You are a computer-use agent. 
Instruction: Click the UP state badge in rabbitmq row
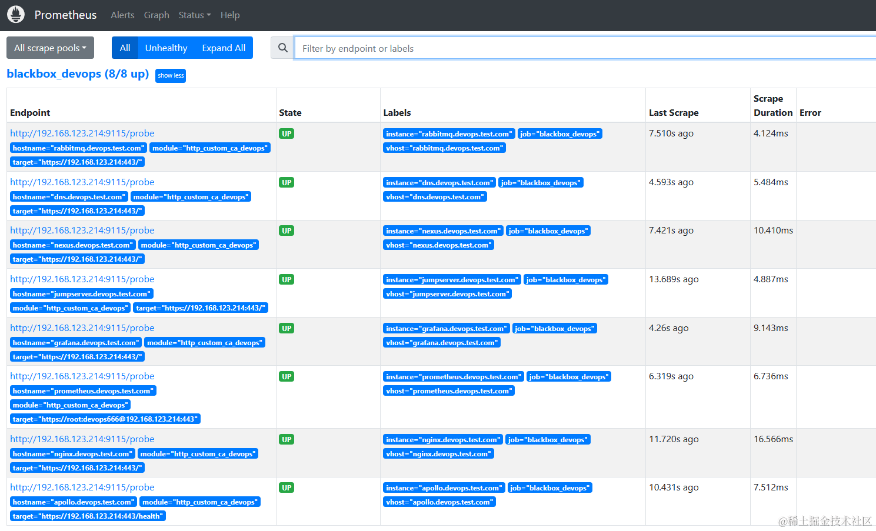(x=287, y=134)
